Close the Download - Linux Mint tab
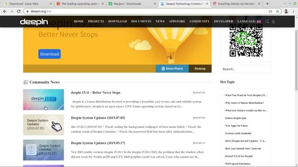This screenshot has height=167, width=298. point(50,4)
